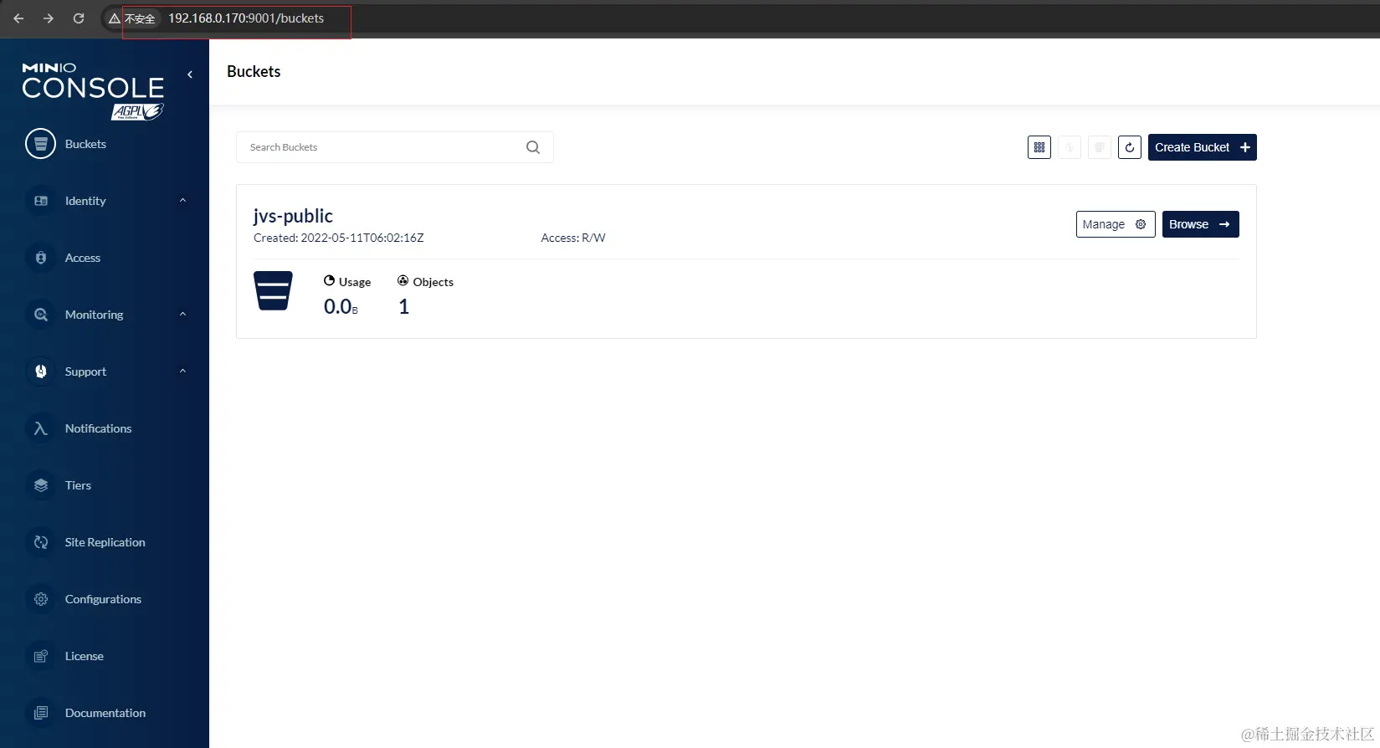Click the Buckets page heading
Screen dimensions: 1380x748
[254, 72]
